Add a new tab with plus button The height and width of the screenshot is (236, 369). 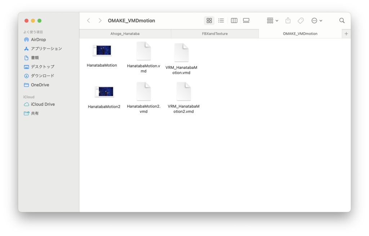pos(346,34)
